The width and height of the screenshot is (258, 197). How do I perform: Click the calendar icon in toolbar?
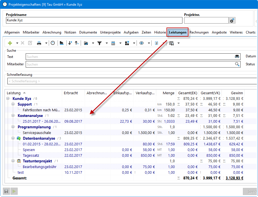tap(113, 43)
